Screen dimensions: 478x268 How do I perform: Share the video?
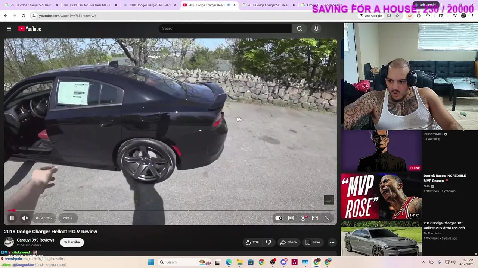[288, 242]
